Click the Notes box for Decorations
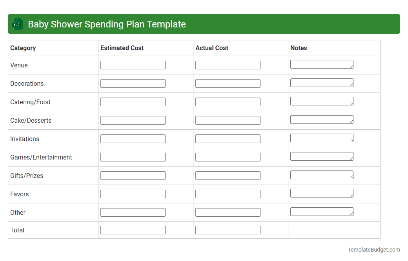Image resolution: width=408 pixels, height=261 pixels. pyautogui.click(x=322, y=82)
